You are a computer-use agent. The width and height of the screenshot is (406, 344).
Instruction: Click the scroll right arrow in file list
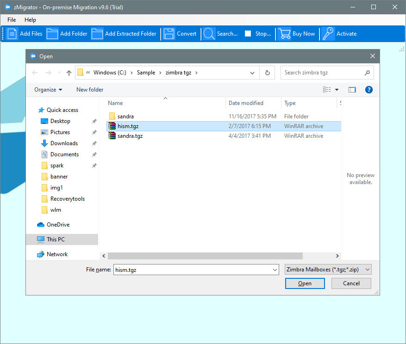click(x=337, y=256)
